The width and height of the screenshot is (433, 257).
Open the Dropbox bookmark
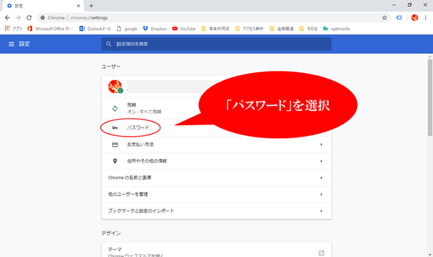point(155,28)
